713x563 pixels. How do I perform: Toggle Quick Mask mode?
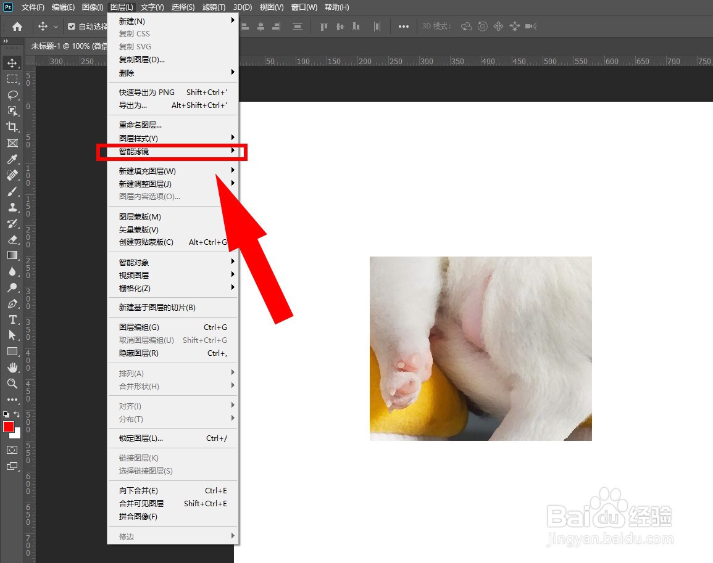(12, 450)
